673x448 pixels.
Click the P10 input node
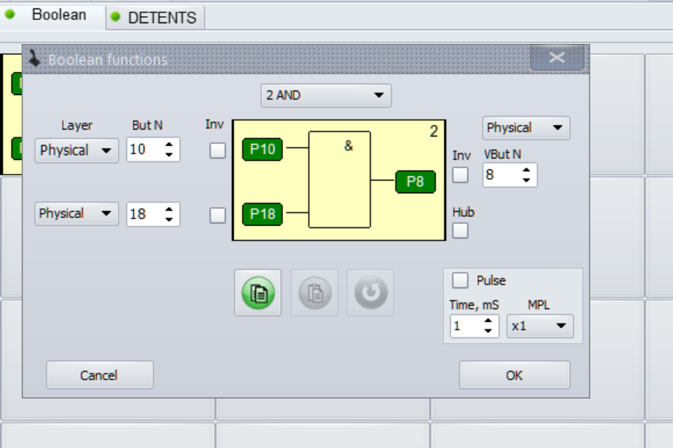coord(262,150)
